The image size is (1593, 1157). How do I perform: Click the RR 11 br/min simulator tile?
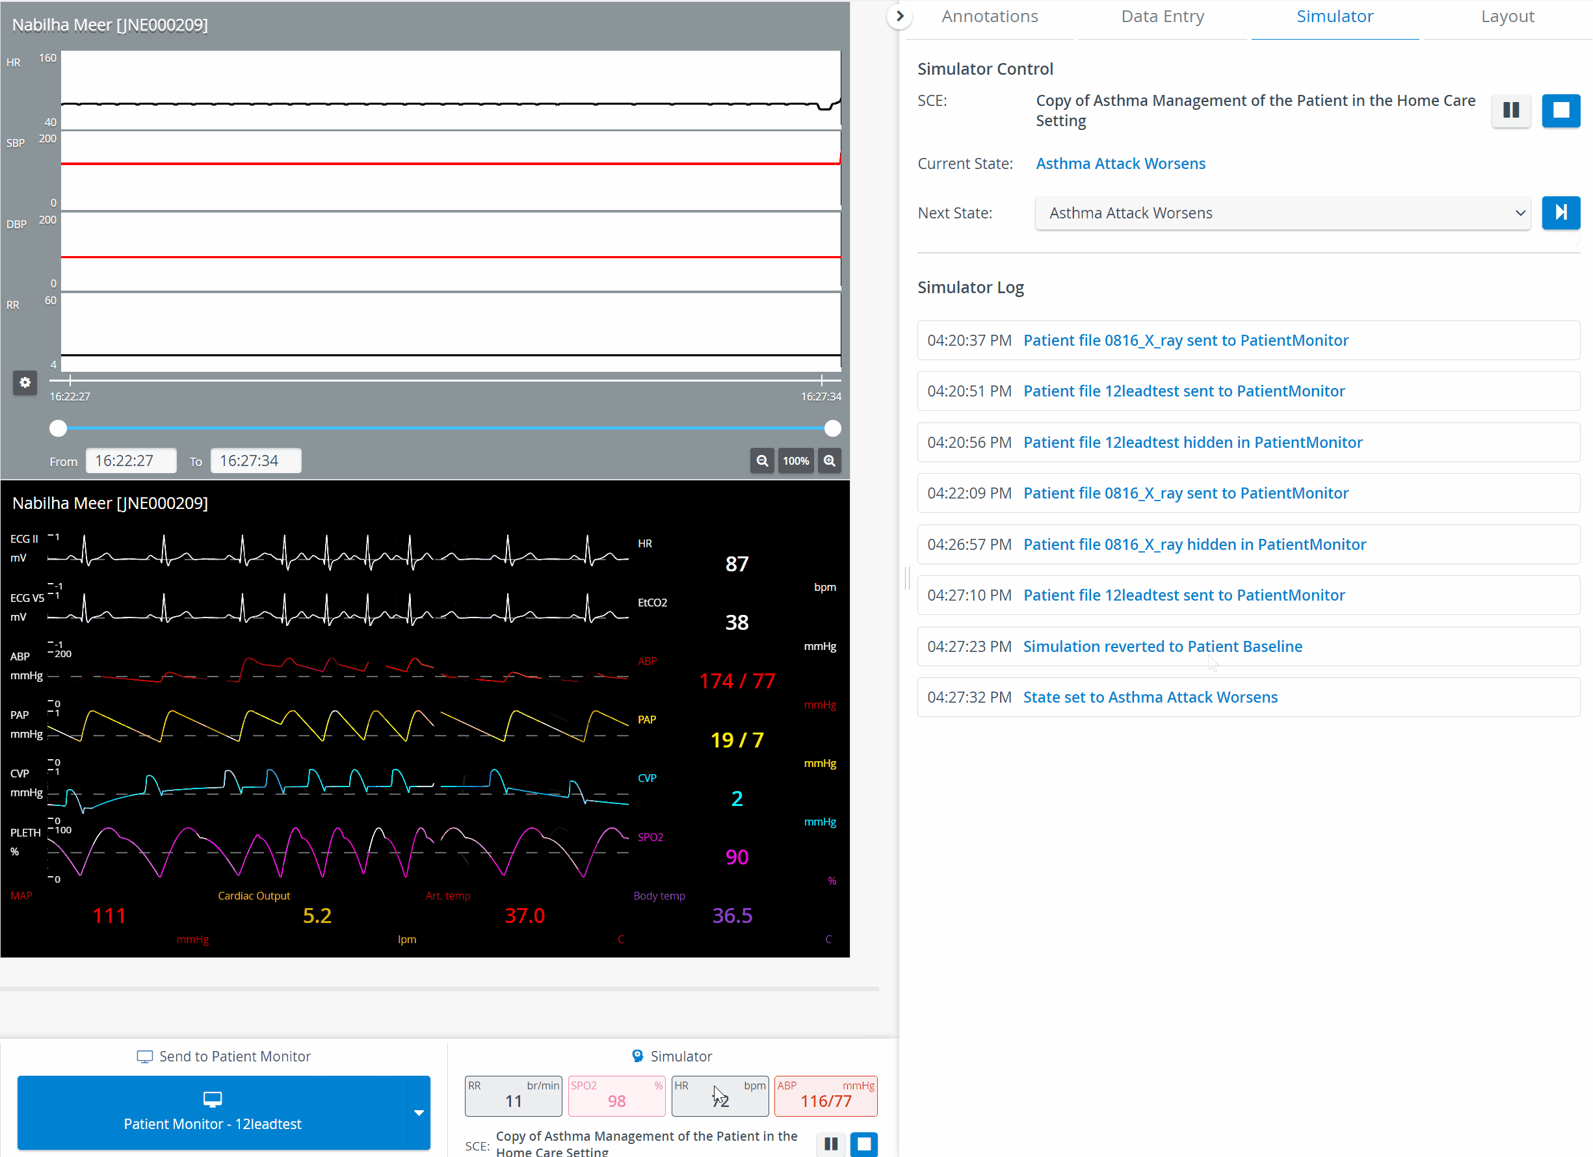pos(514,1095)
